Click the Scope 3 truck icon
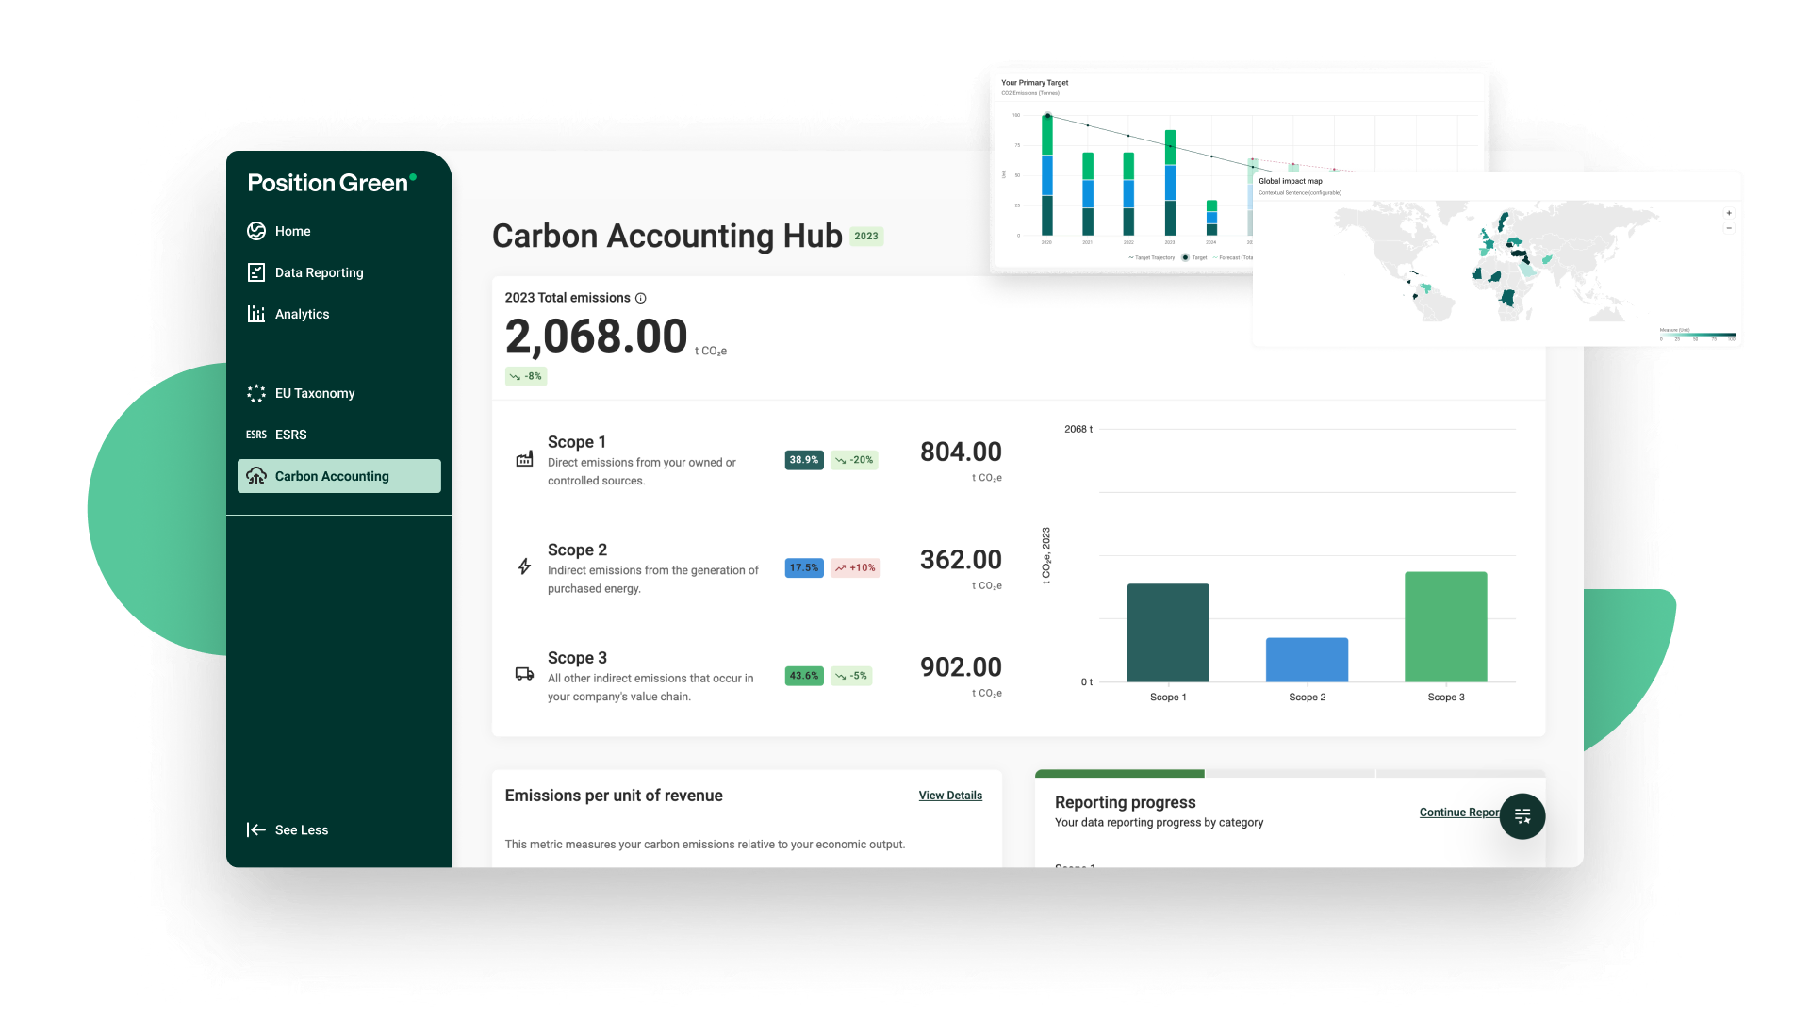 pyautogui.click(x=524, y=674)
